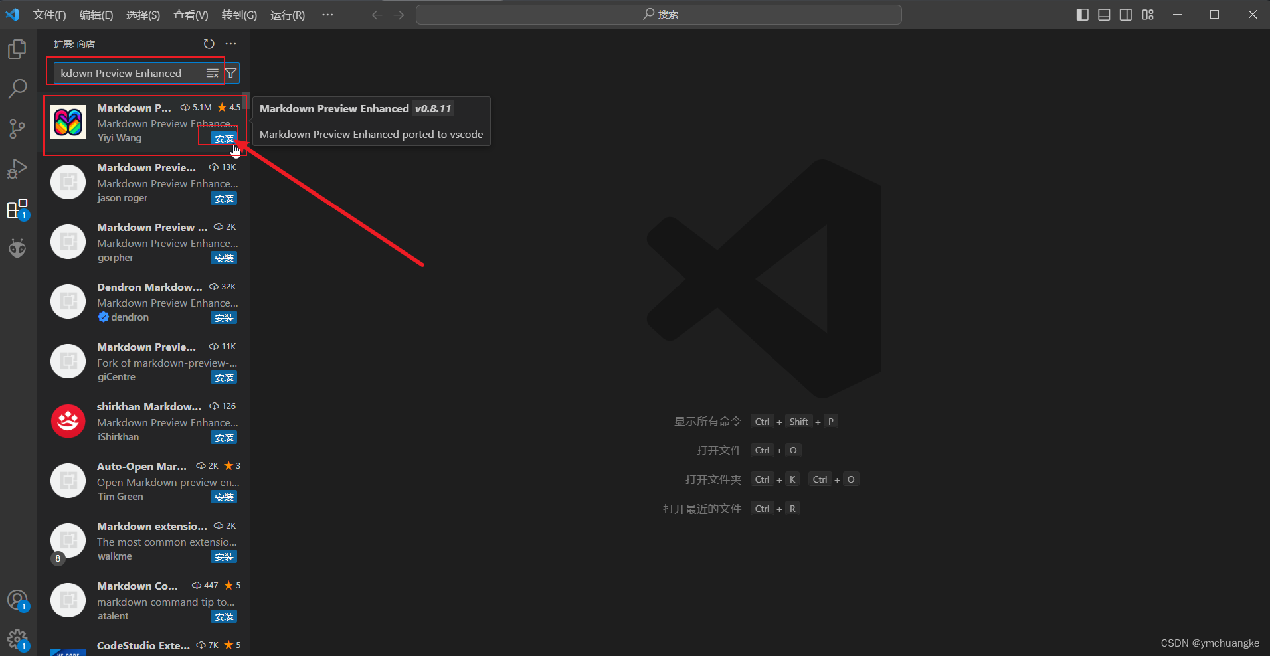1270x656 pixels.
Task: Install extension by gorpher
Action: (225, 258)
